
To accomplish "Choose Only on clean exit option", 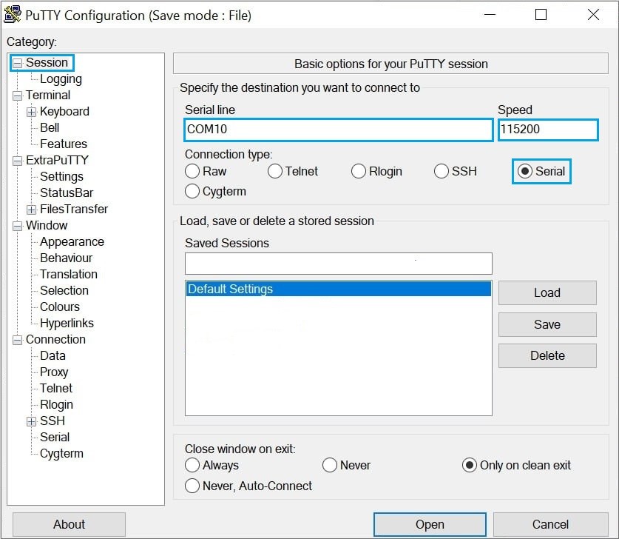I will click(516, 465).
